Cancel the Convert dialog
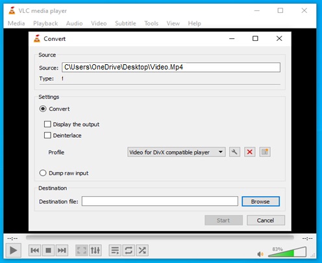322x263 pixels. (266, 220)
